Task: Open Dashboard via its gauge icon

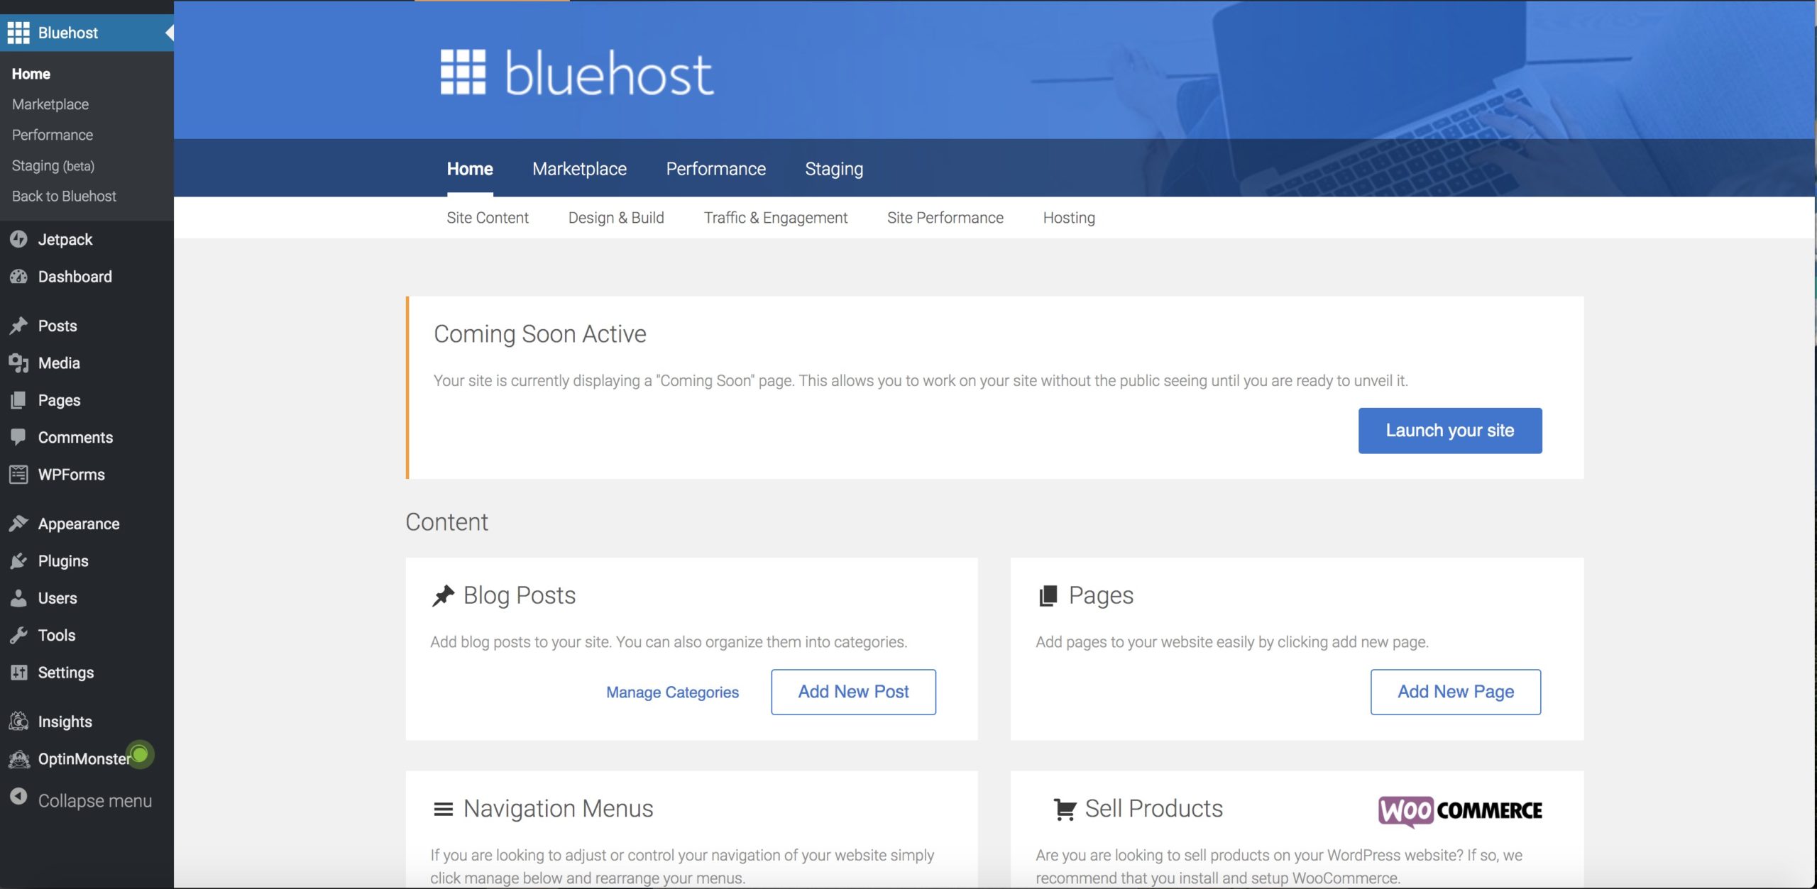Action: tap(18, 277)
